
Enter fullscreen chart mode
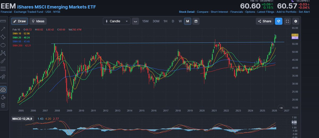pyautogui.click(x=287, y=21)
